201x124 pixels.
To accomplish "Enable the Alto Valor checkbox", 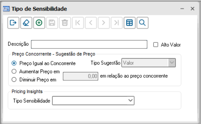I will [156, 44].
